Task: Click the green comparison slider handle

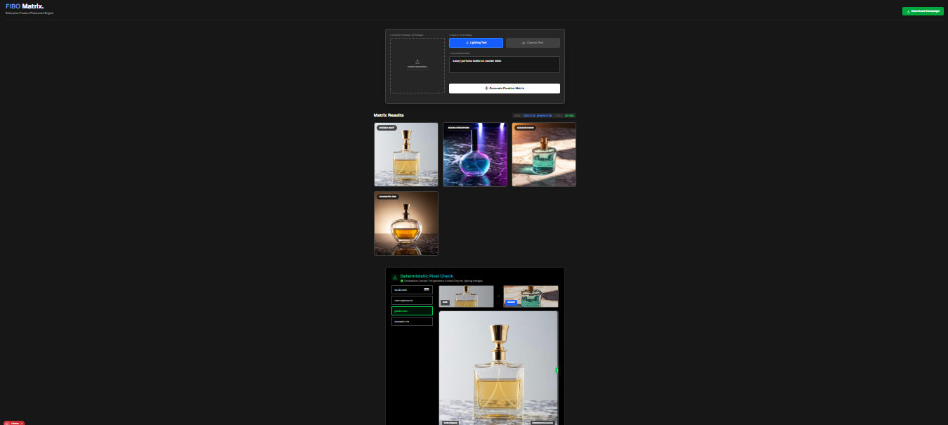Action: coord(557,370)
